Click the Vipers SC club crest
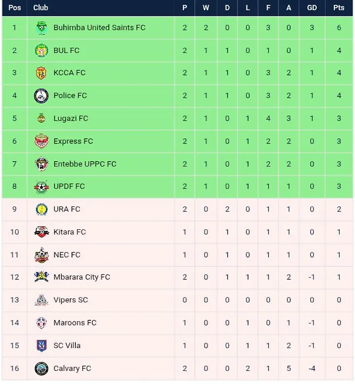 point(41,300)
